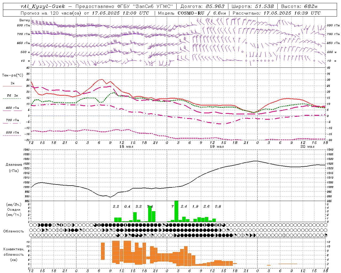Click the 500 гПа wind label on the left
The width and height of the screenshot is (341, 273).
[x=23, y=25]
